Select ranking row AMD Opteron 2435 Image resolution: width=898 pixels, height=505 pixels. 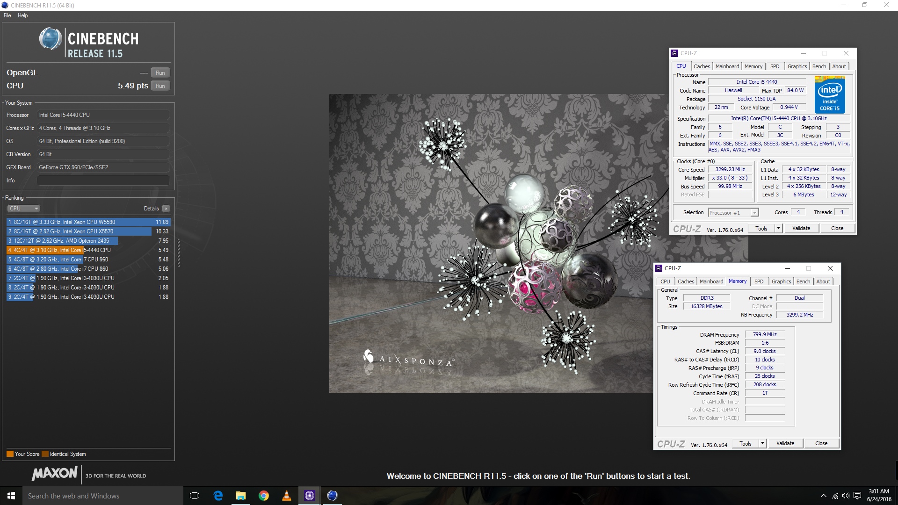pyautogui.click(x=88, y=241)
